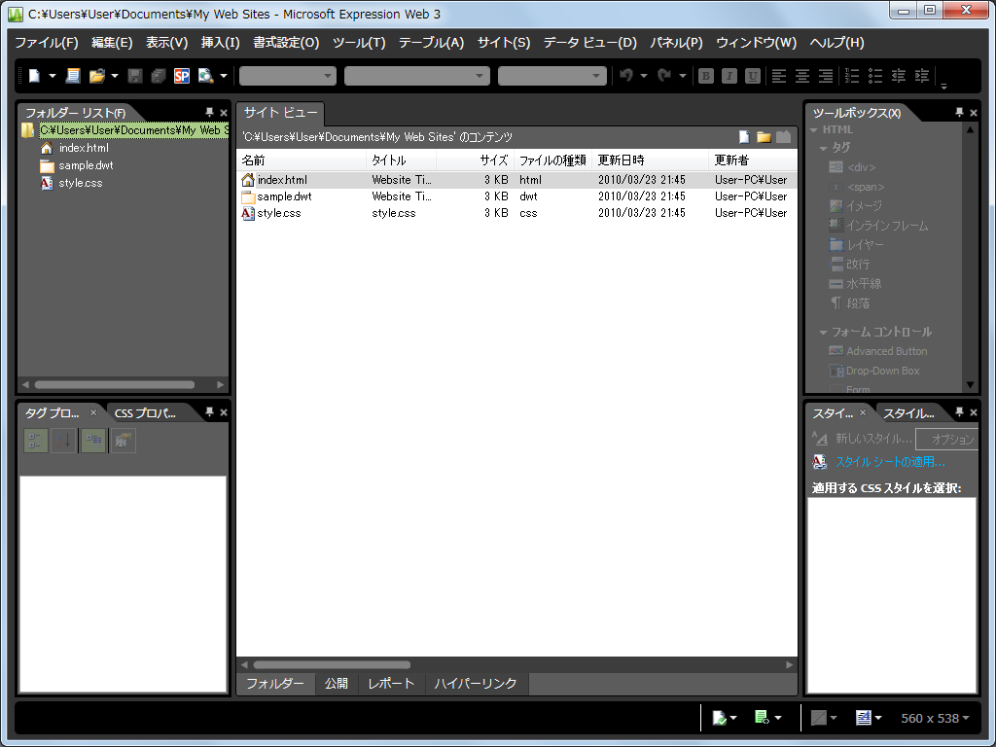Select sample.dwt in the folder list tree
This screenshot has width=996, height=747.
point(86,165)
